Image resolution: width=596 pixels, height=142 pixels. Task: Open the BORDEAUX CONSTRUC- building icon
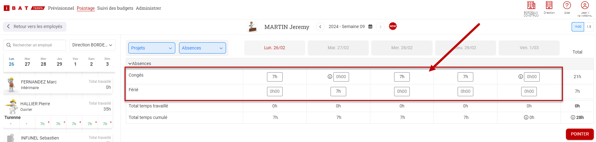click(531, 5)
